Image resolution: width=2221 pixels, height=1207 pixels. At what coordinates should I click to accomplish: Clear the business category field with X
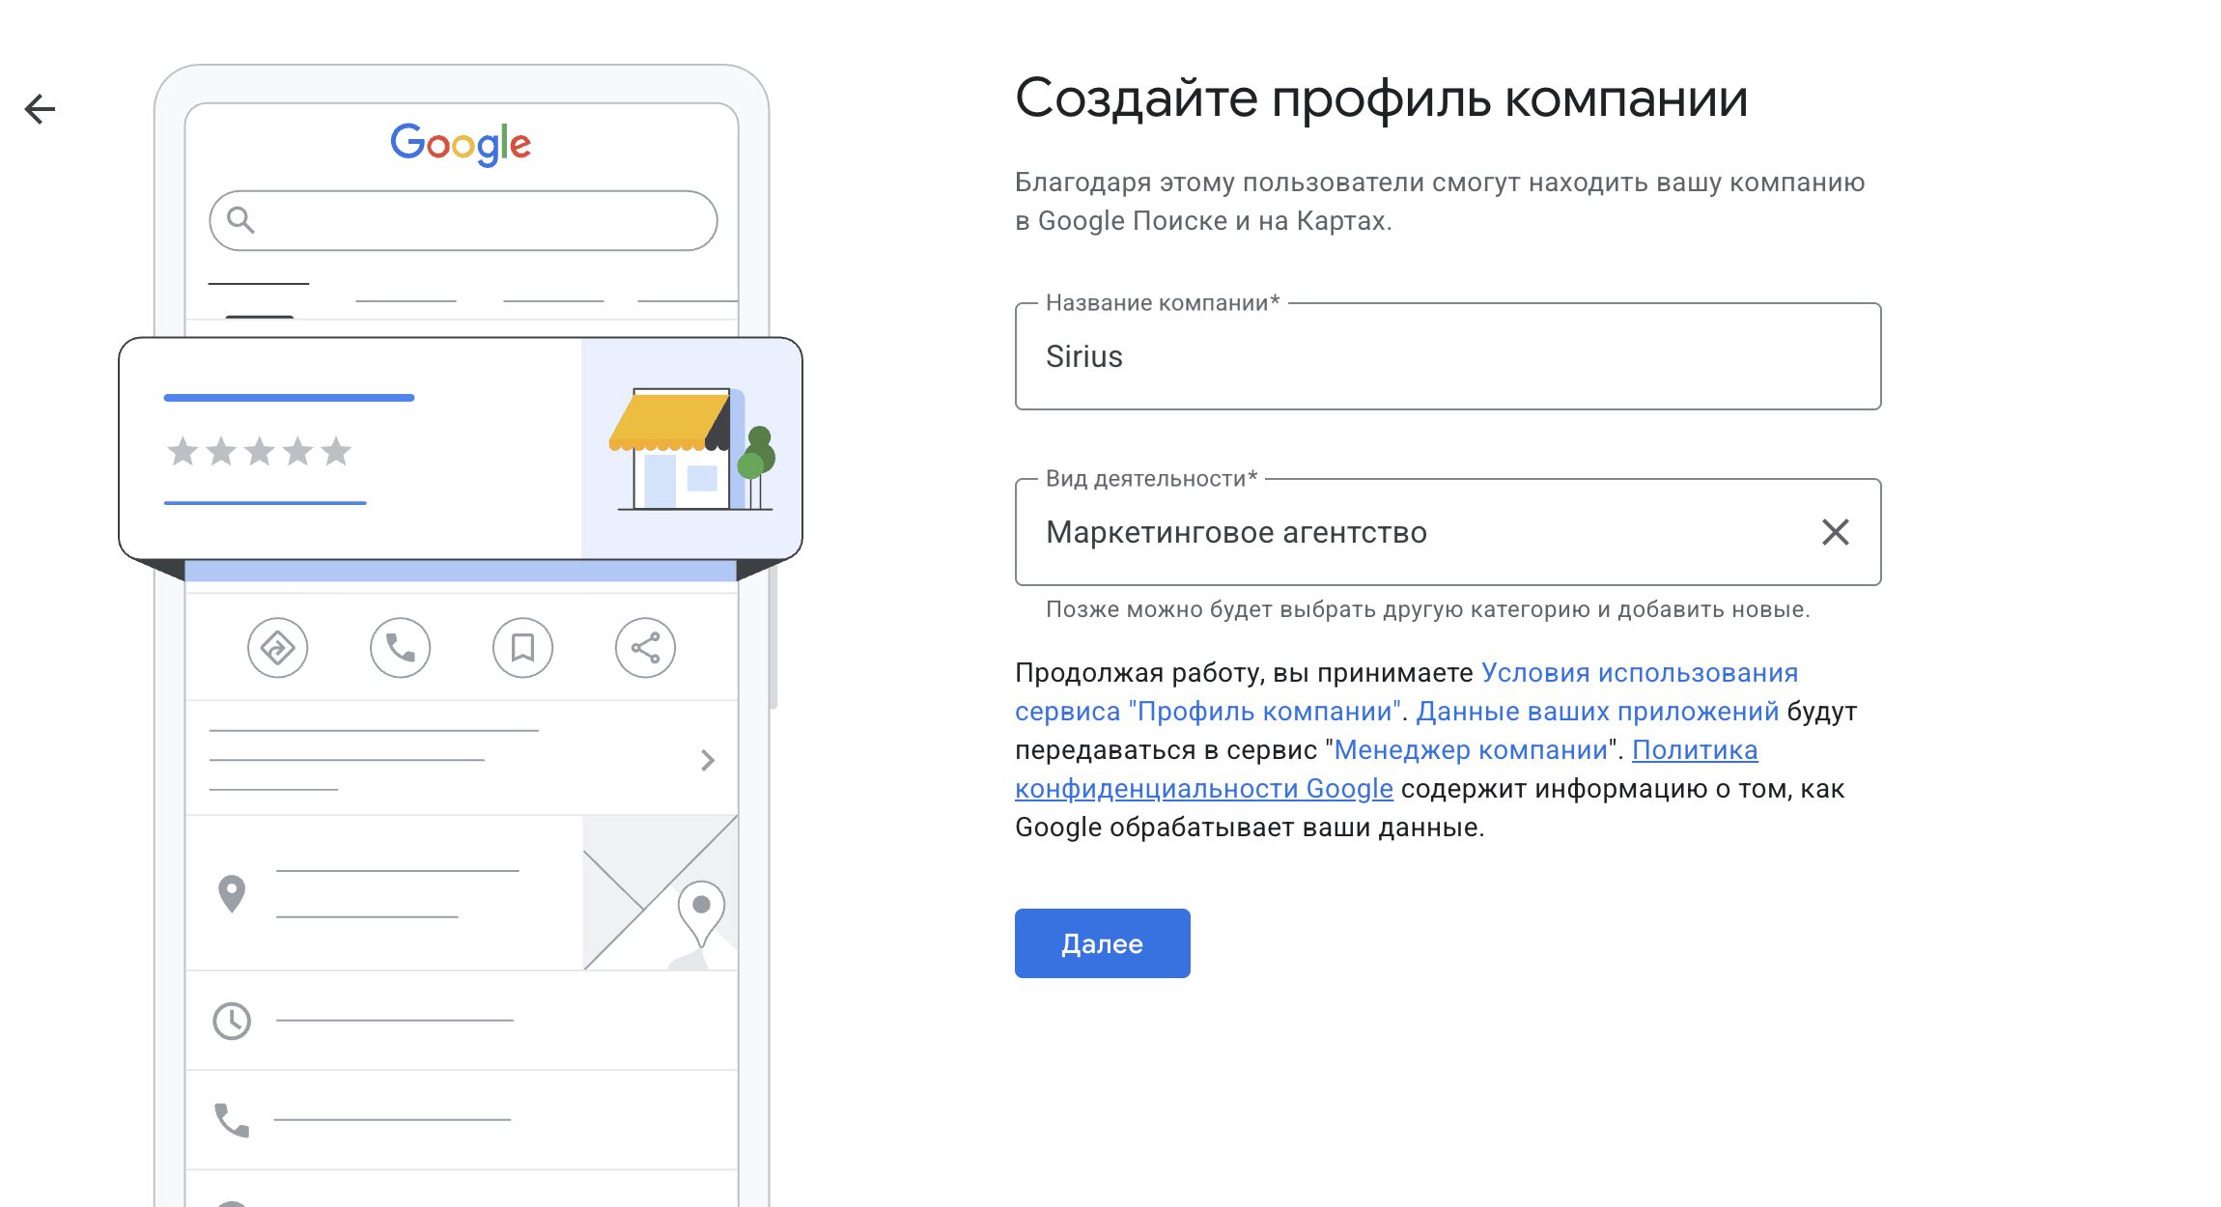pos(1835,532)
